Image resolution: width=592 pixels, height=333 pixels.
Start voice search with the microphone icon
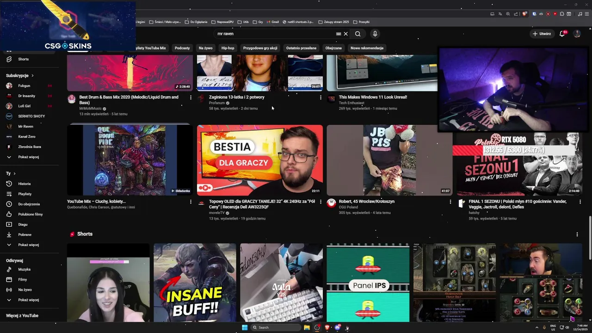pos(375,34)
